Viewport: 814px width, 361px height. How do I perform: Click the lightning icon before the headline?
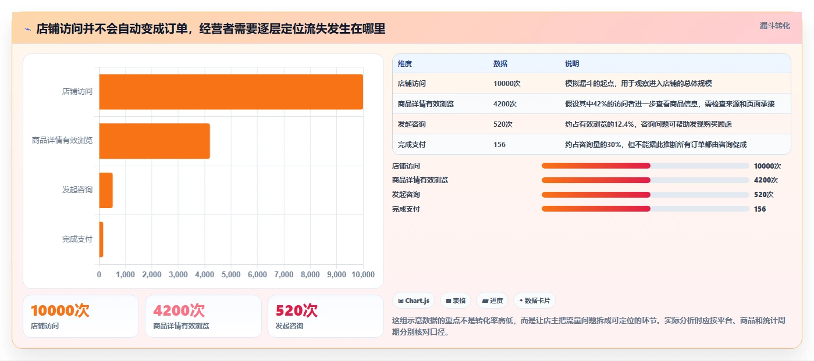(27, 29)
